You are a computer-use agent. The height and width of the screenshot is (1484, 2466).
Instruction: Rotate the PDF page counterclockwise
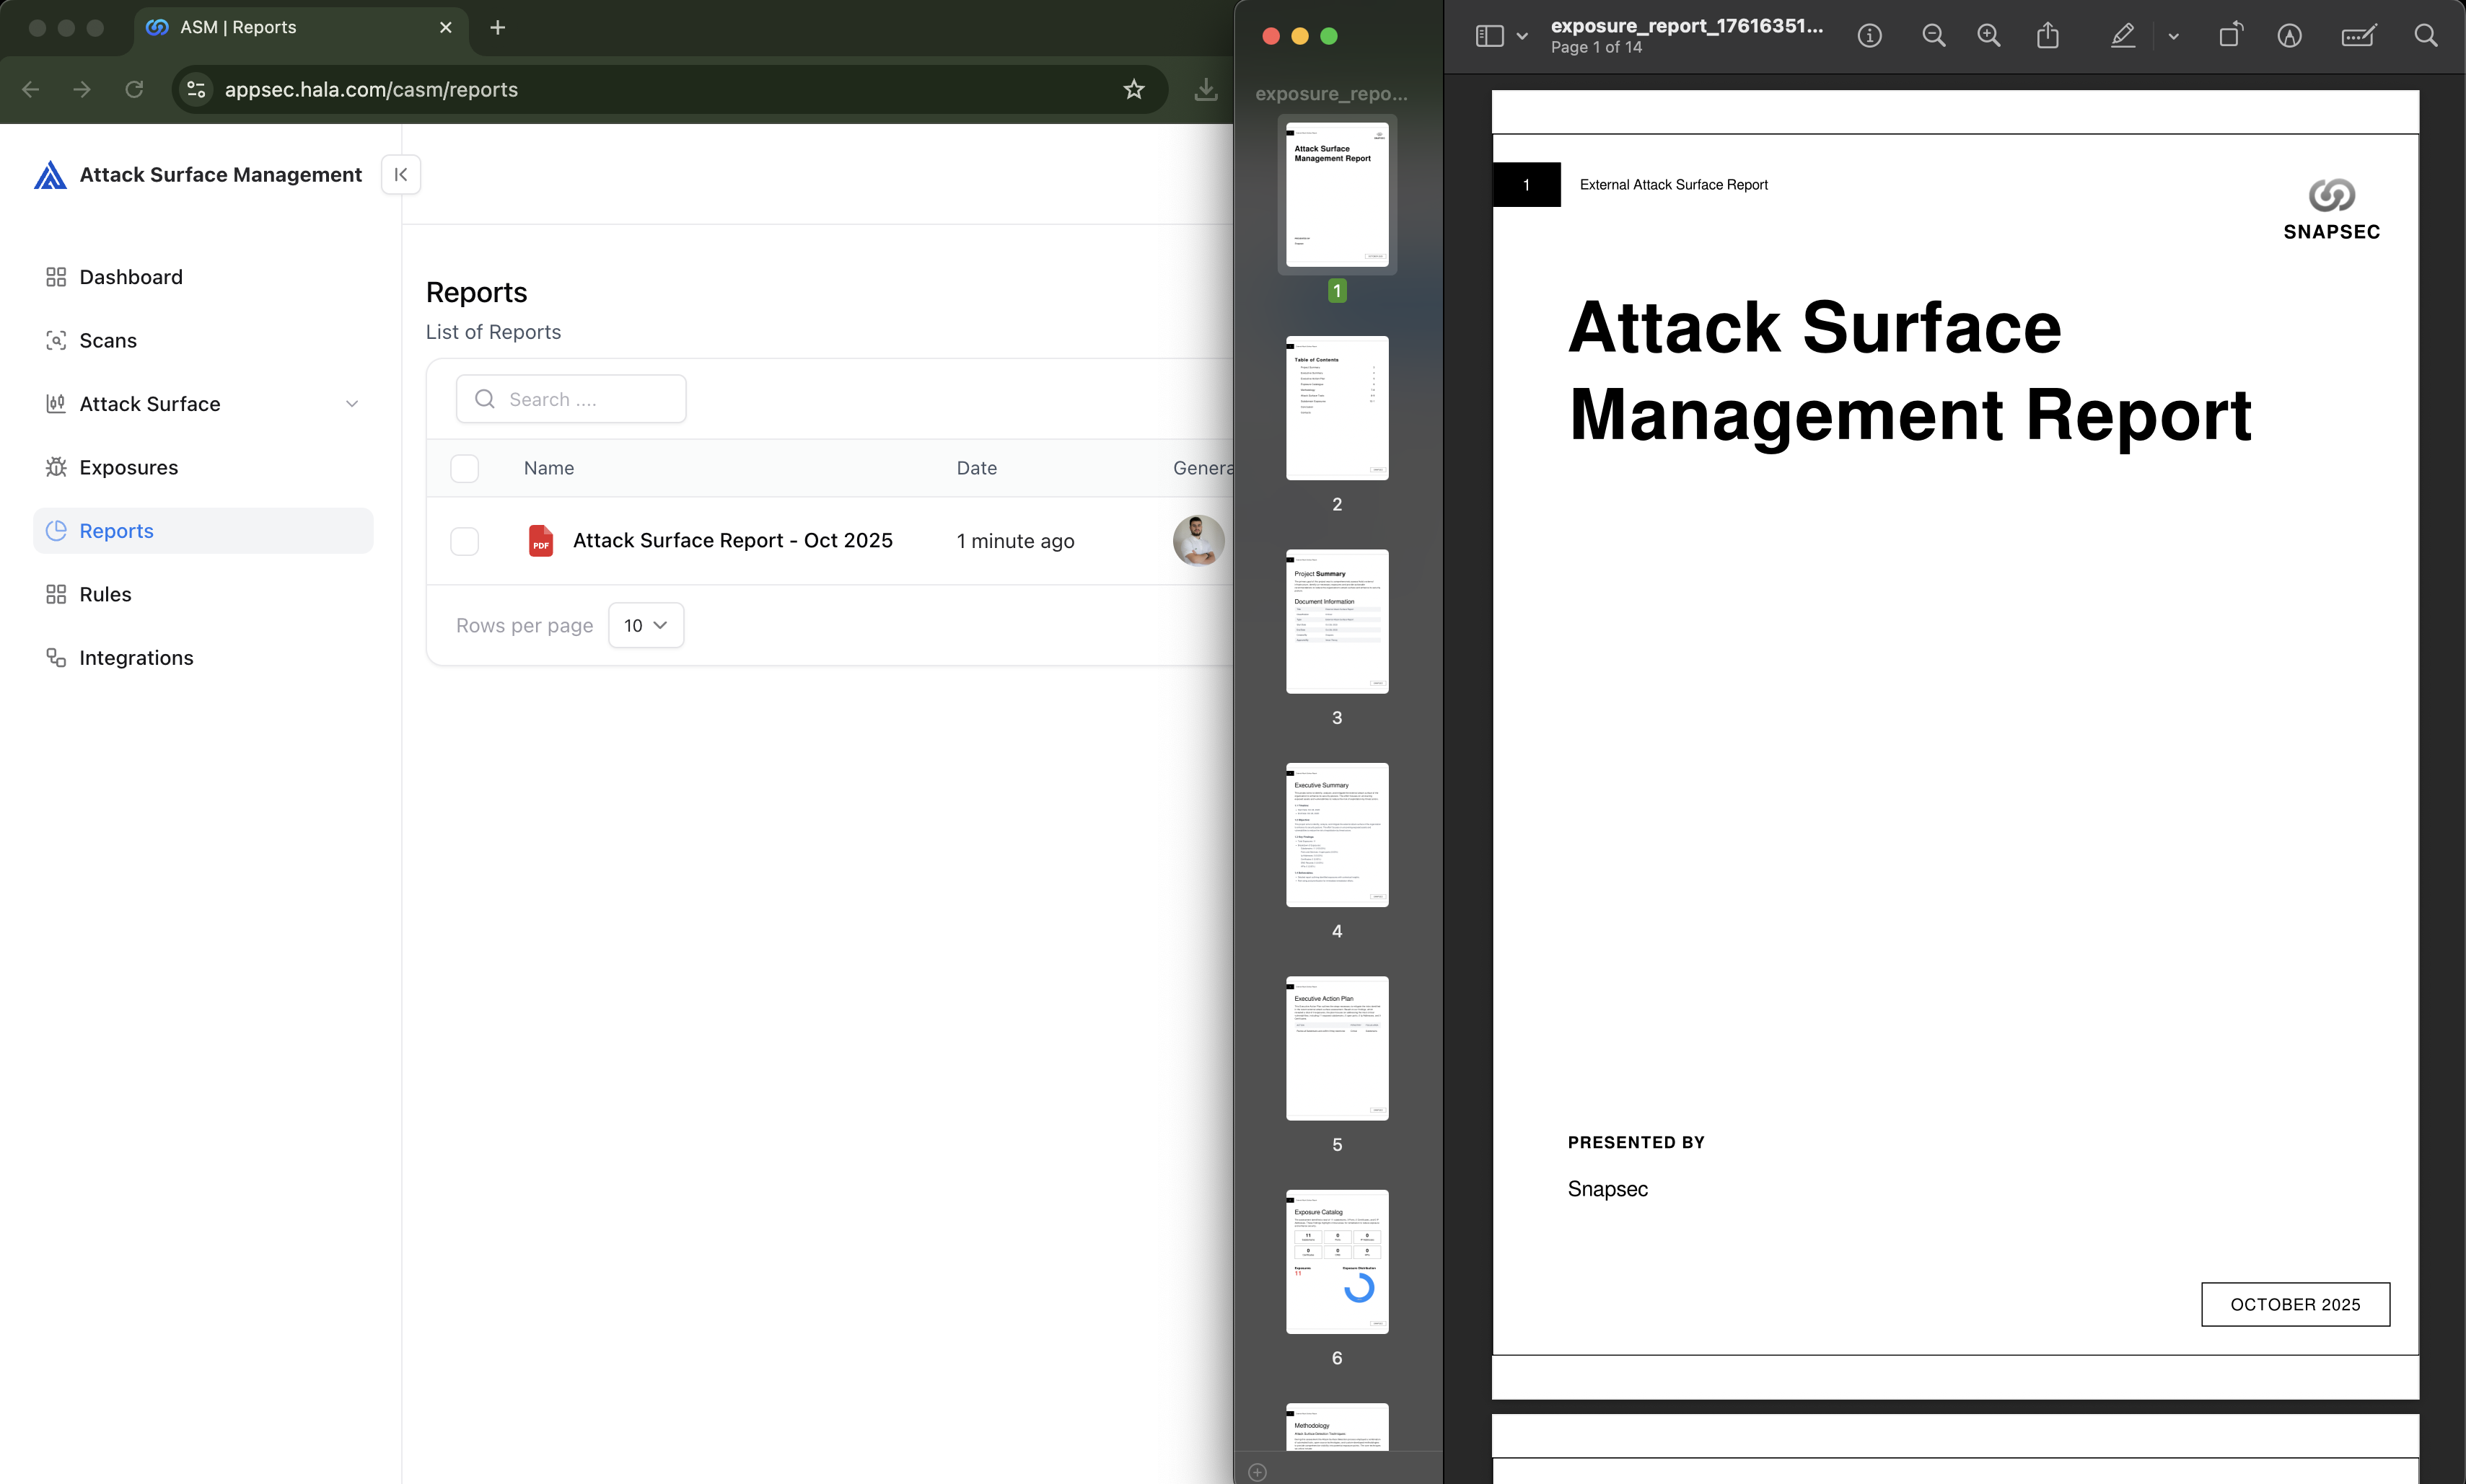pos(2229,36)
